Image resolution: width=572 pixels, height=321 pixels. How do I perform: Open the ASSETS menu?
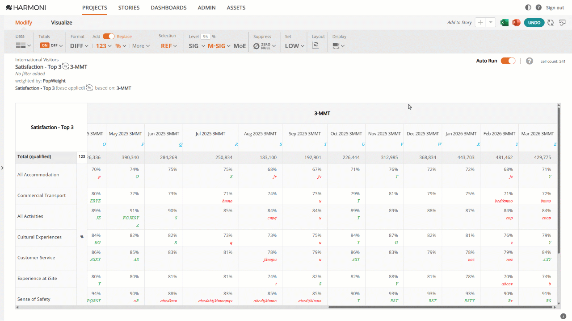click(x=236, y=8)
